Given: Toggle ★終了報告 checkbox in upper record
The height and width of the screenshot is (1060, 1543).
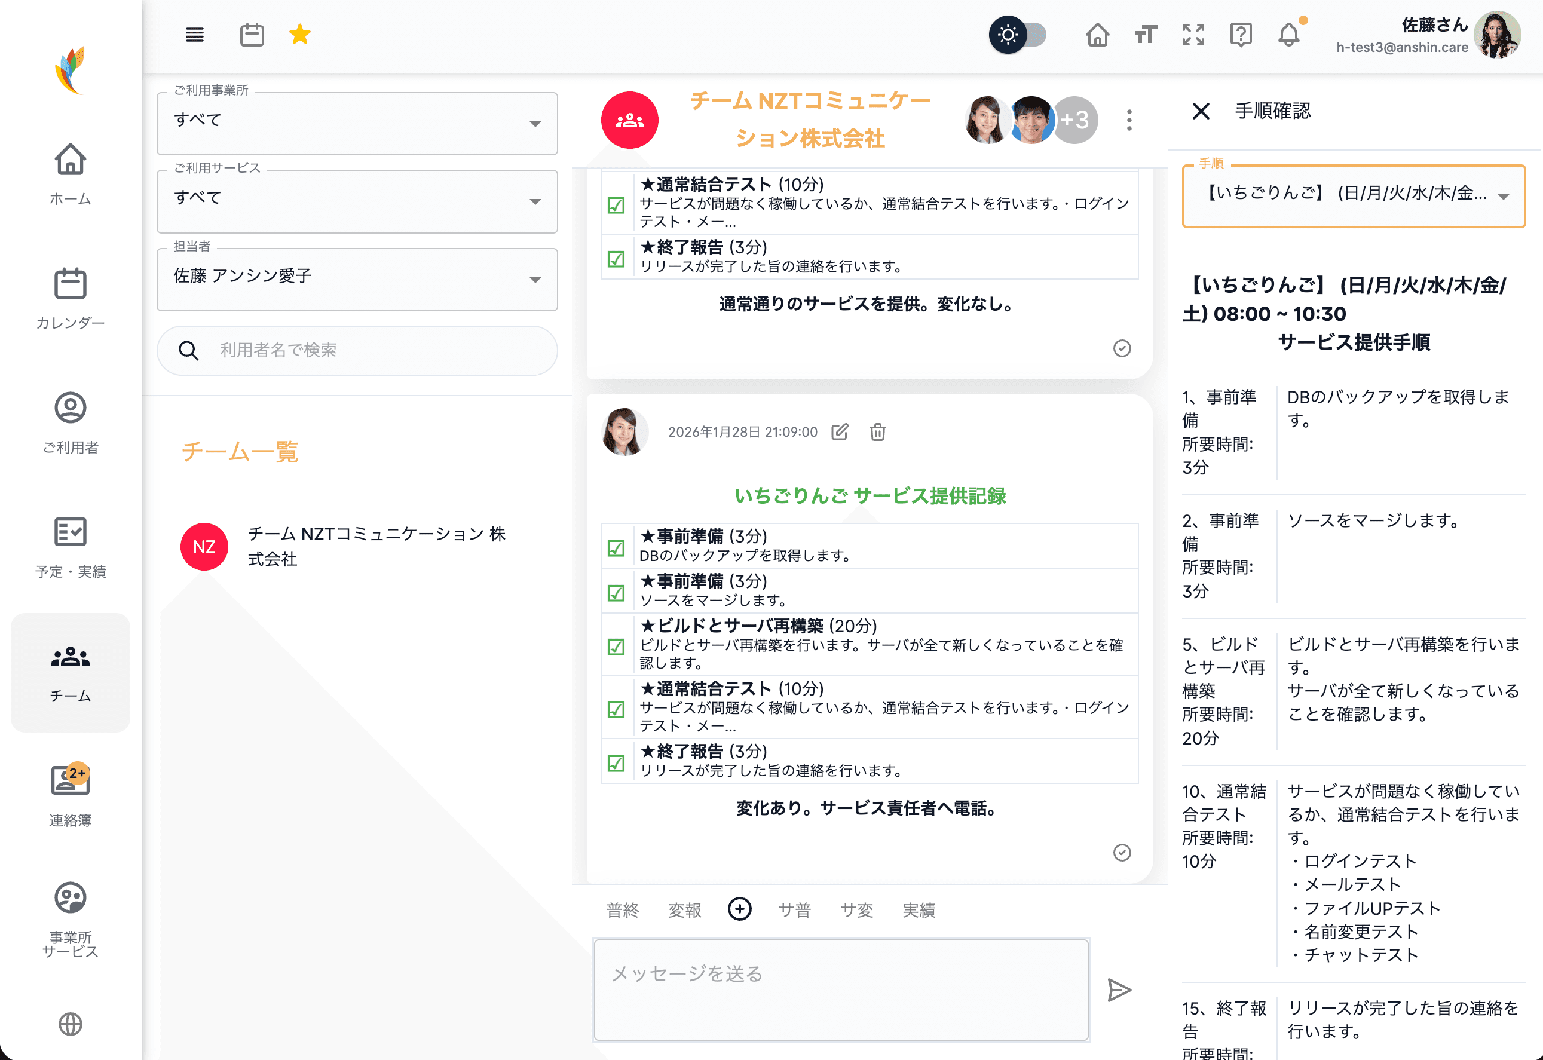Looking at the screenshot, I should (x=616, y=258).
